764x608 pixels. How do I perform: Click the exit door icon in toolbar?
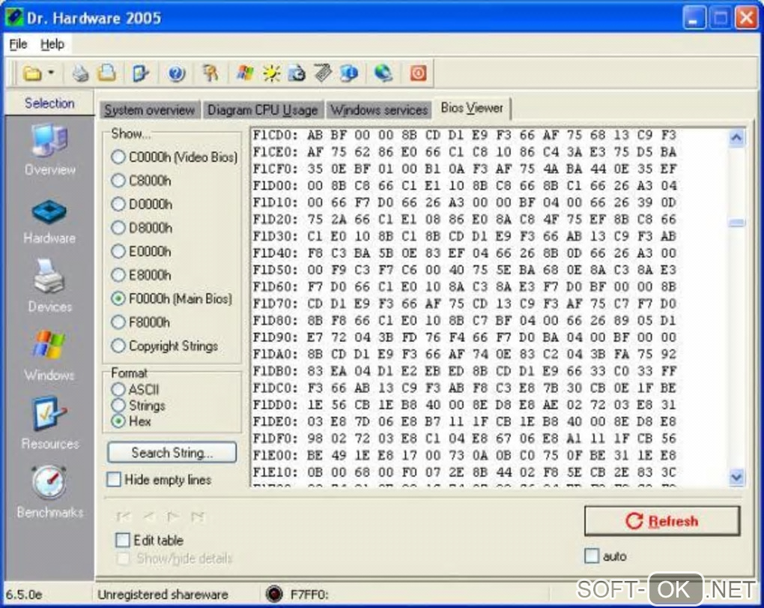pos(140,73)
